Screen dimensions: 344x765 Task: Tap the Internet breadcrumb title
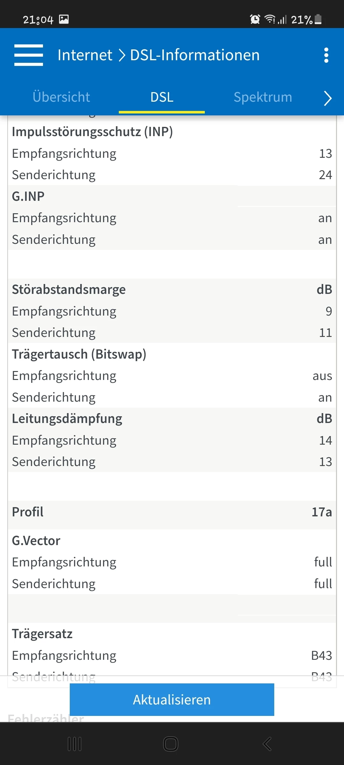[85, 55]
